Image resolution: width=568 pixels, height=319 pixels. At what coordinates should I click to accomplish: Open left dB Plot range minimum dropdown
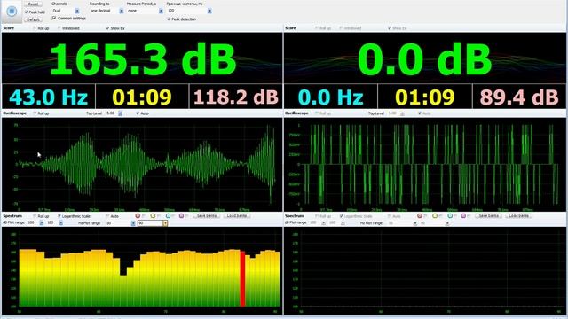point(42,223)
